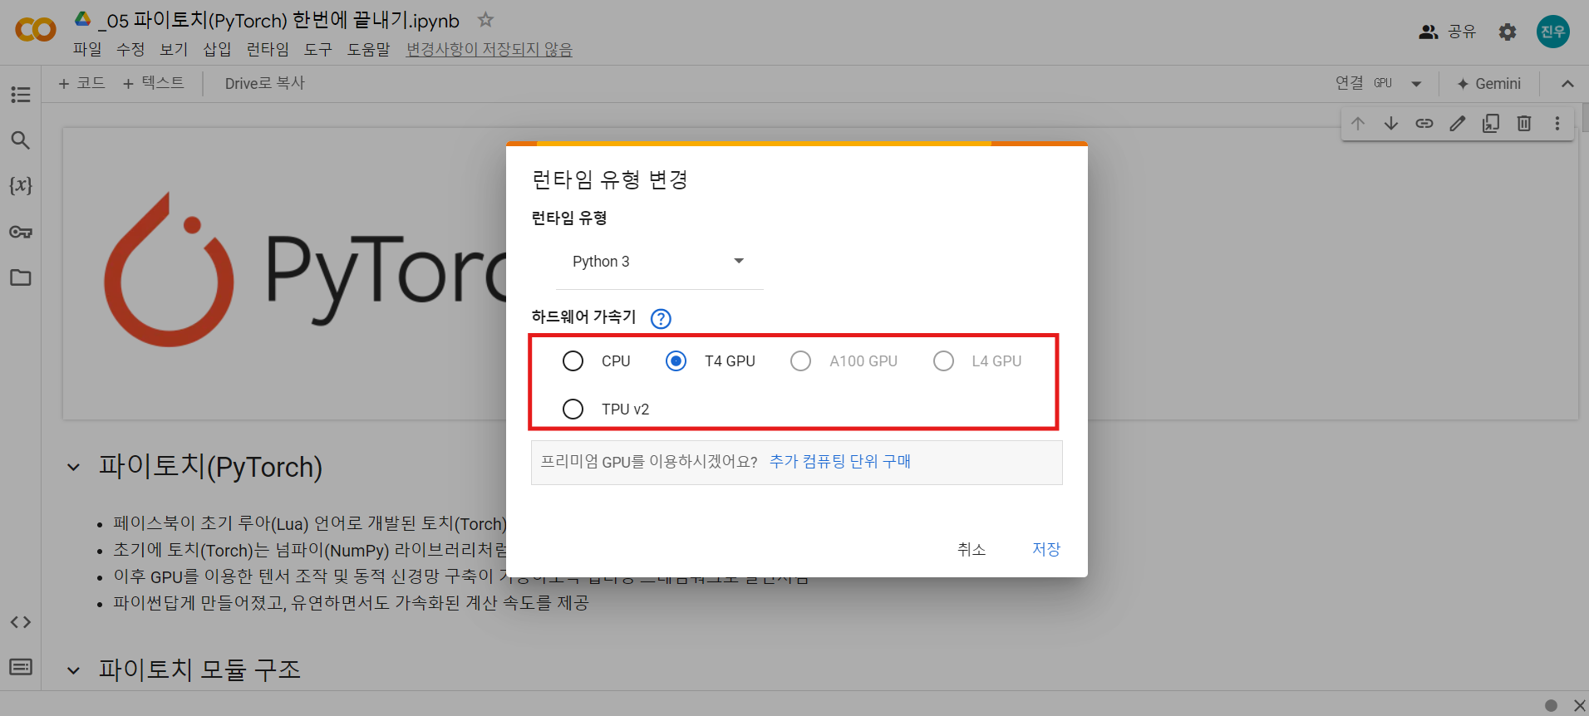
Task: Click the 저장 button in dialog
Action: (x=1046, y=549)
